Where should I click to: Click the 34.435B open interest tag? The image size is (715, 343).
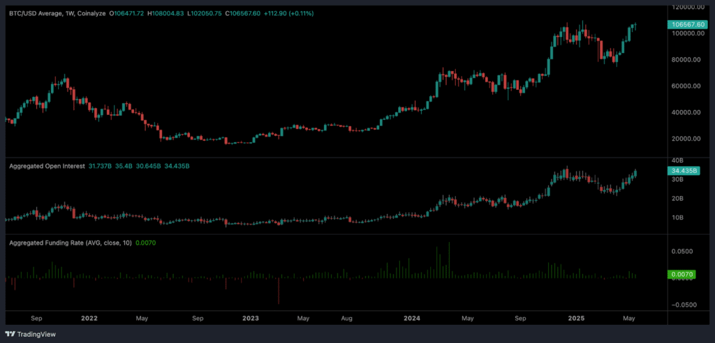click(x=683, y=171)
